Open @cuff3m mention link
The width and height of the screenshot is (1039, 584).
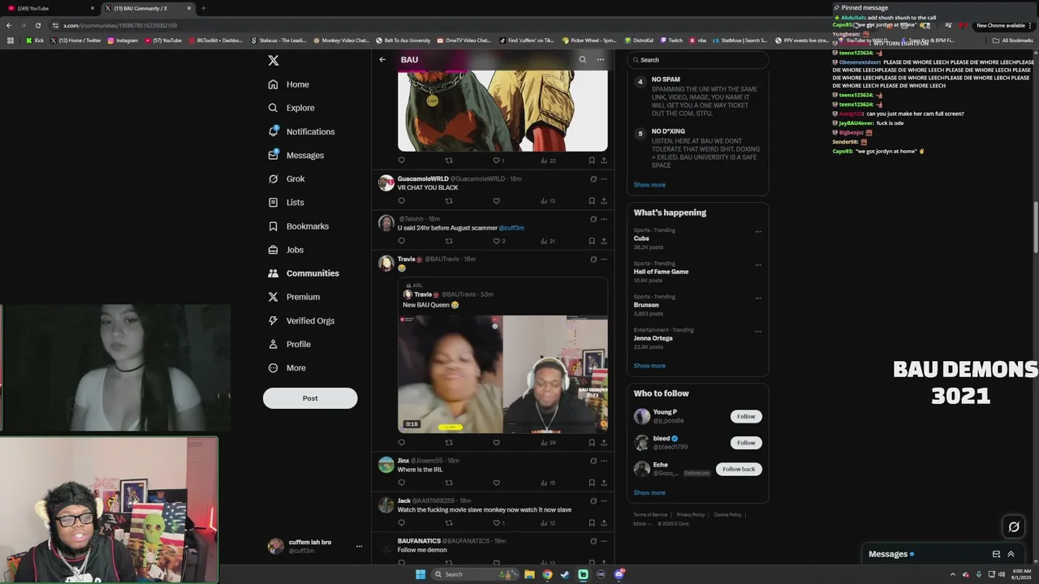coord(511,228)
